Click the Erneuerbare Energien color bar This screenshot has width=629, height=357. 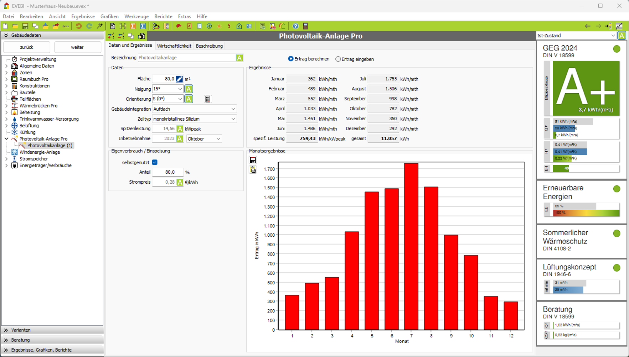click(586, 213)
